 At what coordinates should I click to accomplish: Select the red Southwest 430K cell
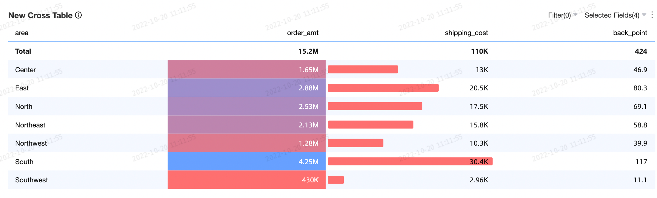tap(246, 180)
